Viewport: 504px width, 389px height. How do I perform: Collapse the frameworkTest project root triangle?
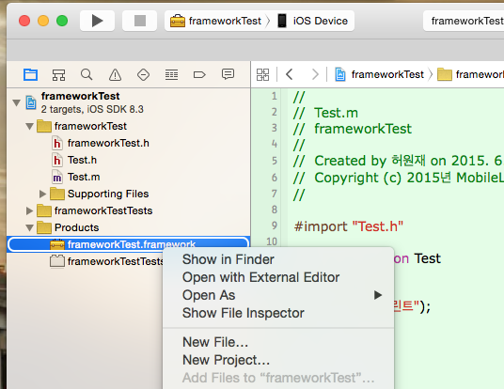16,102
